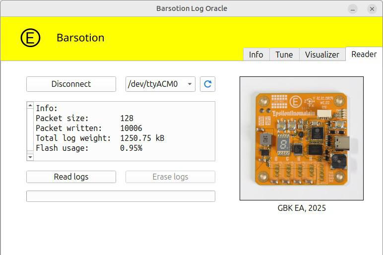Start reading with Read logs button
This screenshot has width=383, height=255.
click(x=71, y=177)
